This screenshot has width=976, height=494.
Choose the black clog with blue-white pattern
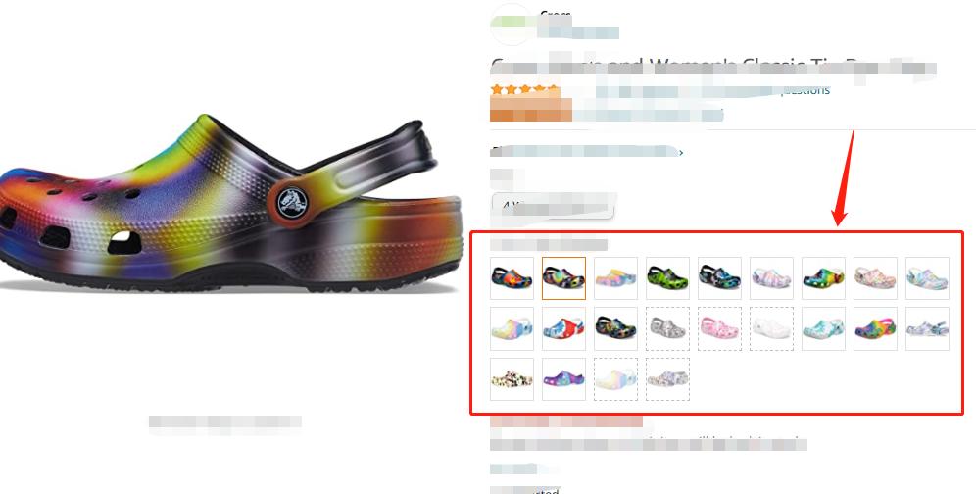(x=719, y=277)
